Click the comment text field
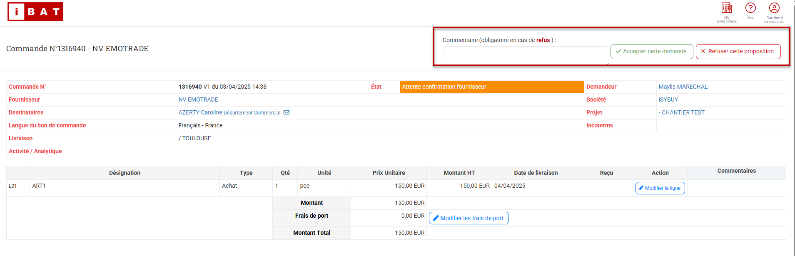This screenshot has width=795, height=256. click(x=526, y=56)
